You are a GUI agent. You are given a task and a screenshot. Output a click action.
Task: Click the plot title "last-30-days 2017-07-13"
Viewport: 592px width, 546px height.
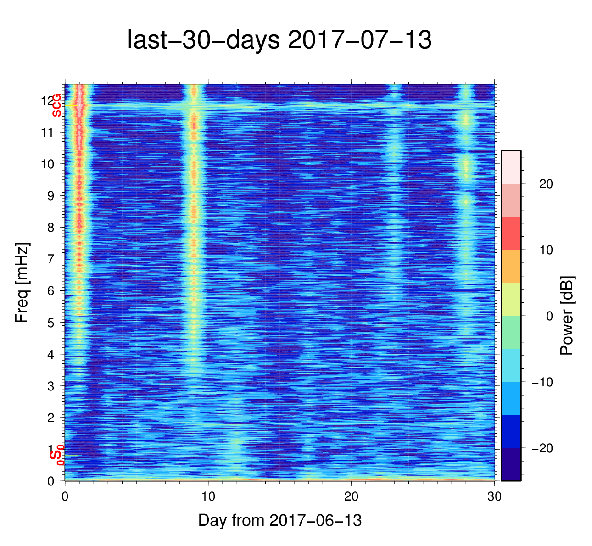pos(279,40)
